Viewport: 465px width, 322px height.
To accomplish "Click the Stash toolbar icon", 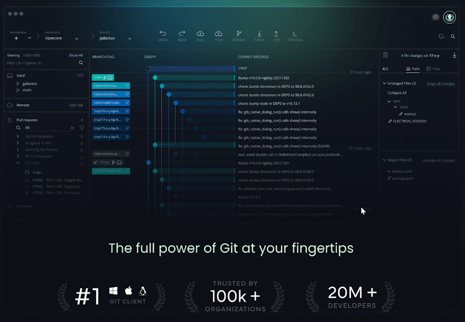I will coord(259,34).
